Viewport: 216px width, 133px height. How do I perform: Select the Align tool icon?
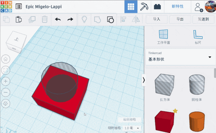pyautogui.click(x=123, y=19)
